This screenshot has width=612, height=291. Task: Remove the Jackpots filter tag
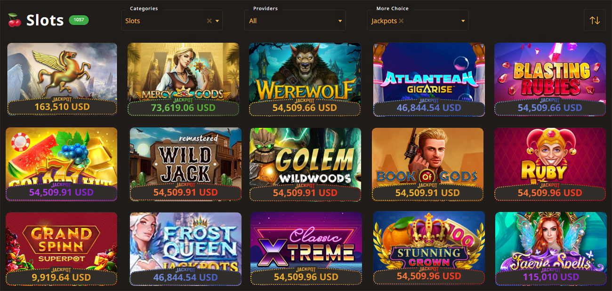401,21
